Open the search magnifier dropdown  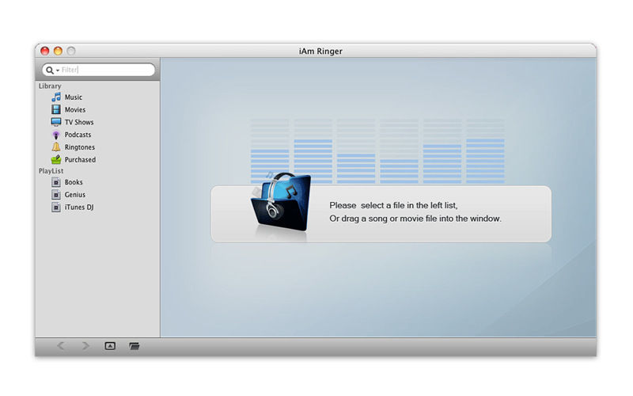[52, 70]
